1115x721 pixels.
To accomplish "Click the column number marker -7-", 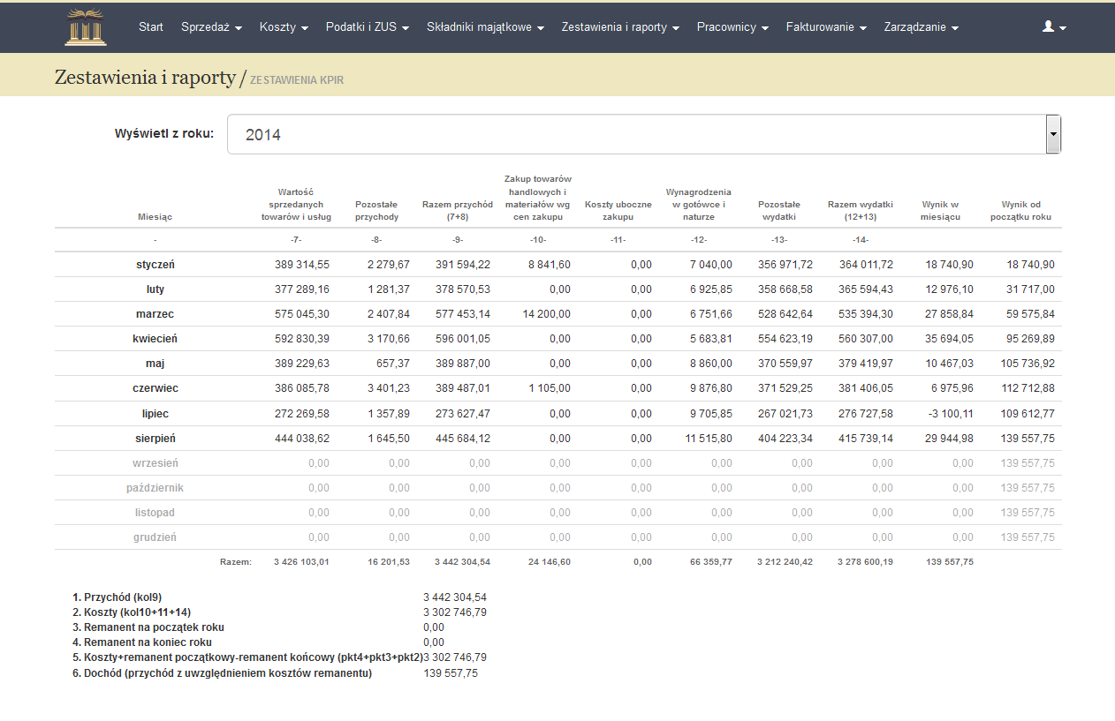I will (x=296, y=240).
